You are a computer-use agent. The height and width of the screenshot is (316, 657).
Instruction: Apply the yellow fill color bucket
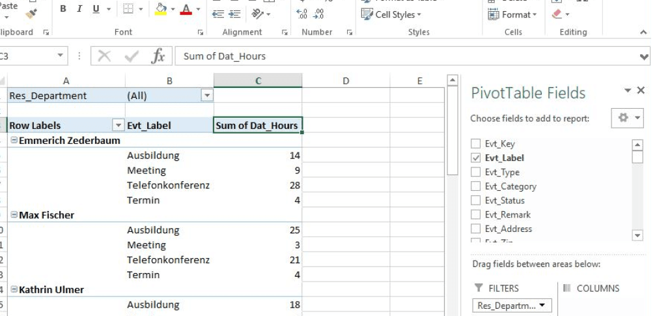161,9
